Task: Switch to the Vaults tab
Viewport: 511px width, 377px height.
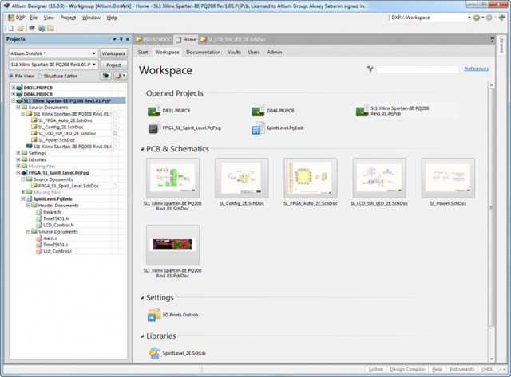Action: pyautogui.click(x=234, y=52)
